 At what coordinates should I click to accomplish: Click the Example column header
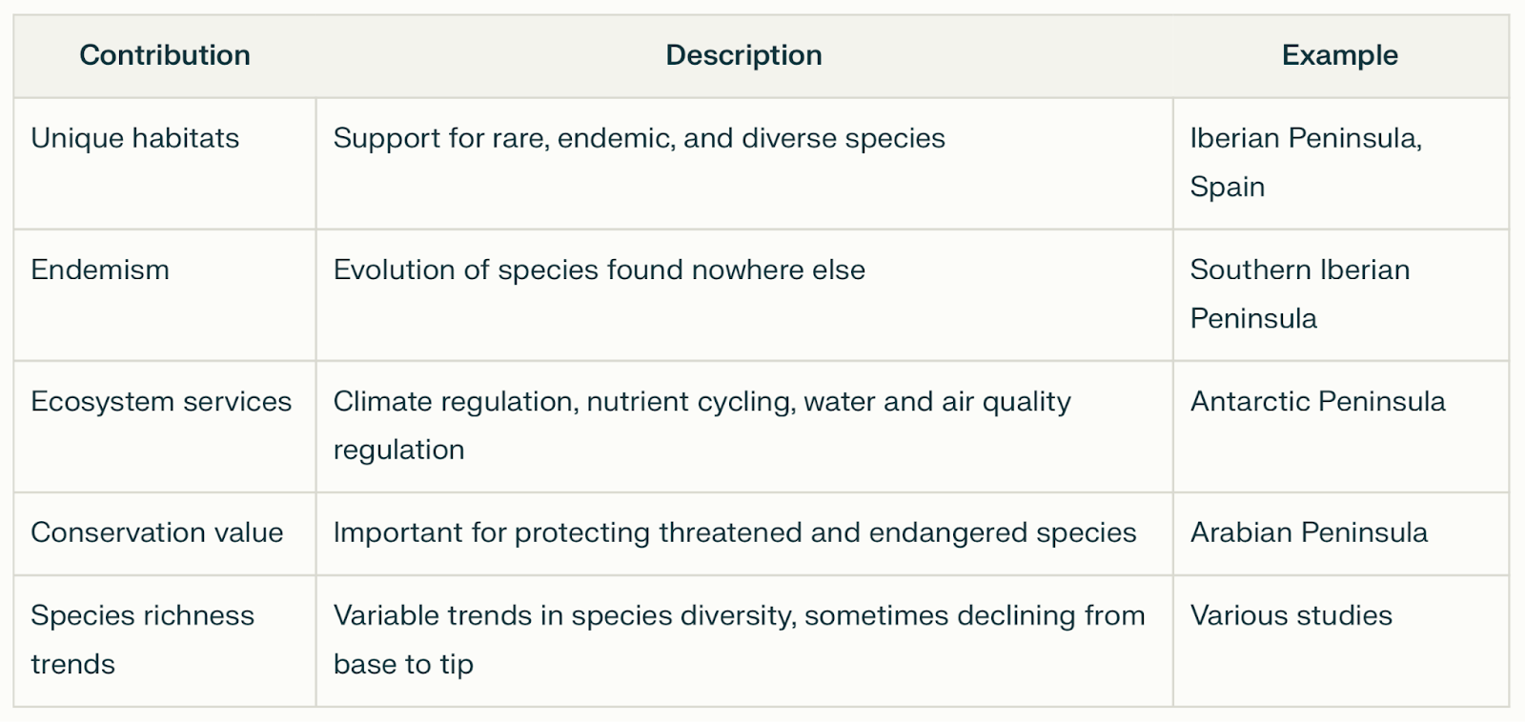tap(1340, 55)
